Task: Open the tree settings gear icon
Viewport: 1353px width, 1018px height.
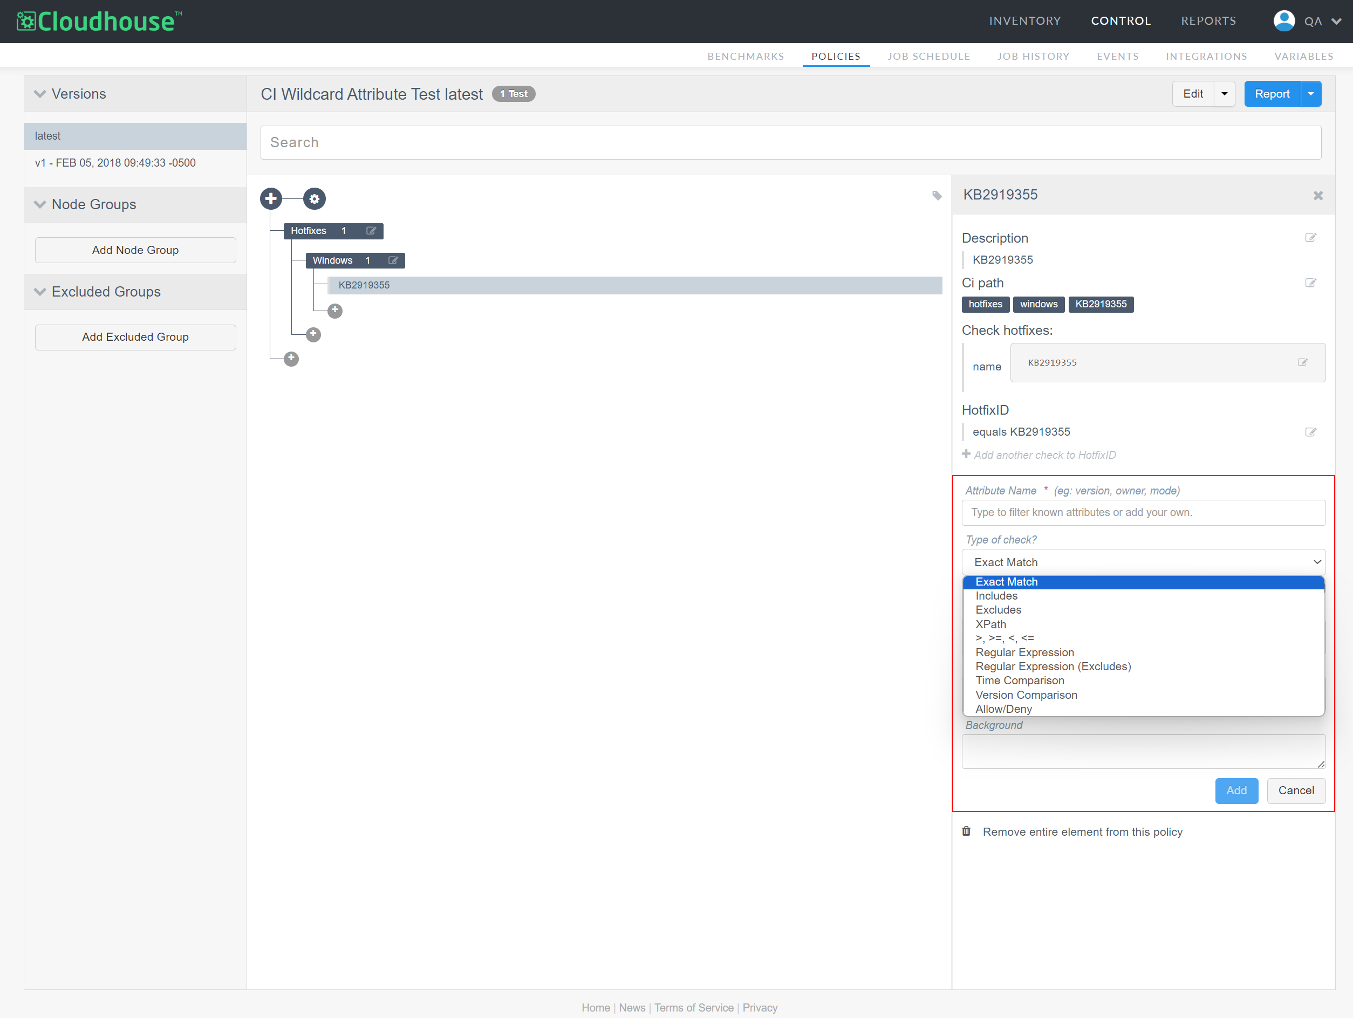Action: click(315, 199)
